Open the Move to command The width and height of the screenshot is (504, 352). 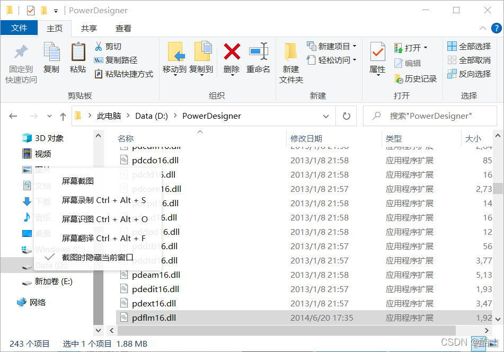point(175,58)
